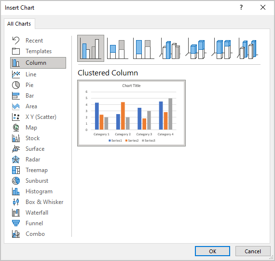
Task: Click the All Charts tab
Action: coord(19,24)
